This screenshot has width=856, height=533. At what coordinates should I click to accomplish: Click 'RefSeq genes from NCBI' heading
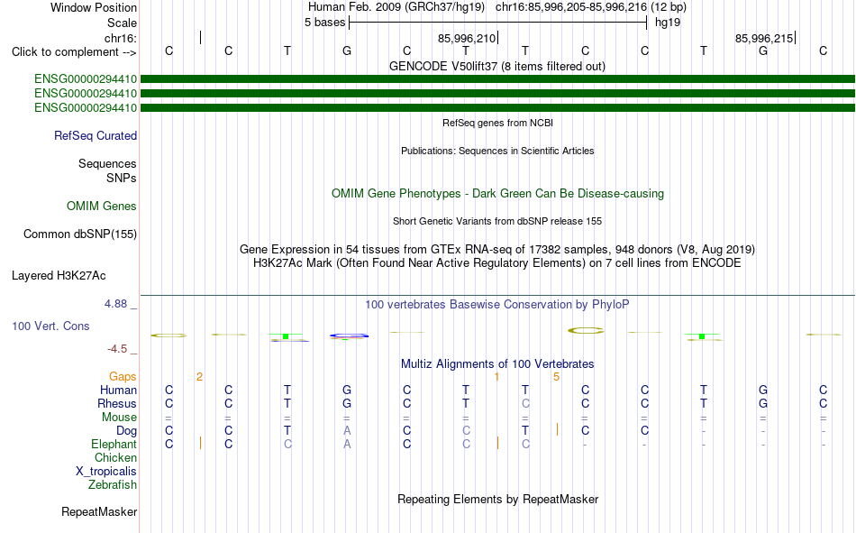click(x=498, y=123)
